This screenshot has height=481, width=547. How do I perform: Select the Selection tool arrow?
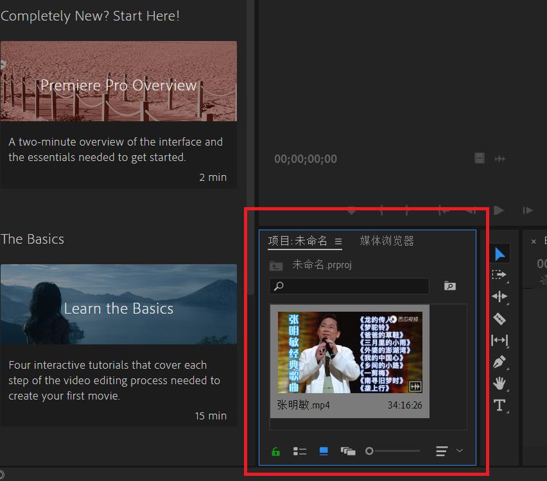pyautogui.click(x=499, y=255)
